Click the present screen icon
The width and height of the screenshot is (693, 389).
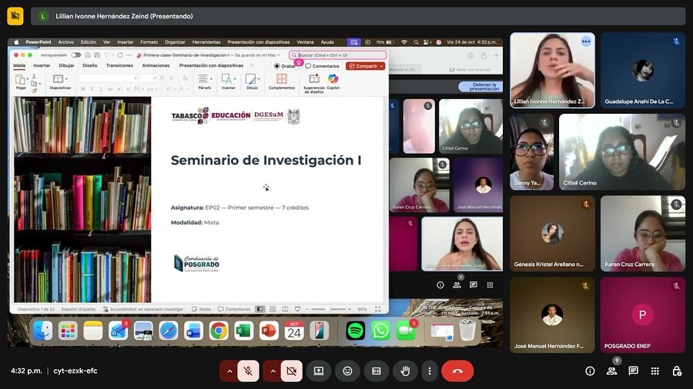[x=319, y=371]
